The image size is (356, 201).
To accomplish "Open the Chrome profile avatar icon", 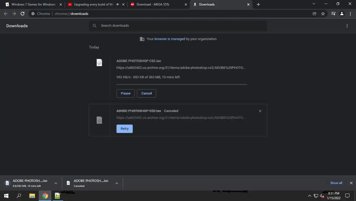I will coord(342,14).
